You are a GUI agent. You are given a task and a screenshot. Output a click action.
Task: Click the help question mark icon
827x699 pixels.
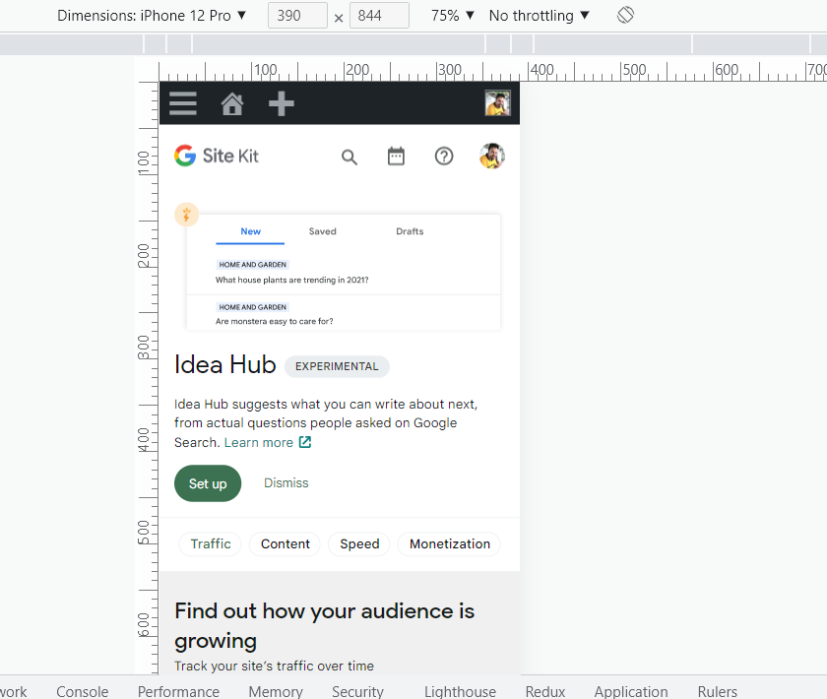(x=444, y=157)
